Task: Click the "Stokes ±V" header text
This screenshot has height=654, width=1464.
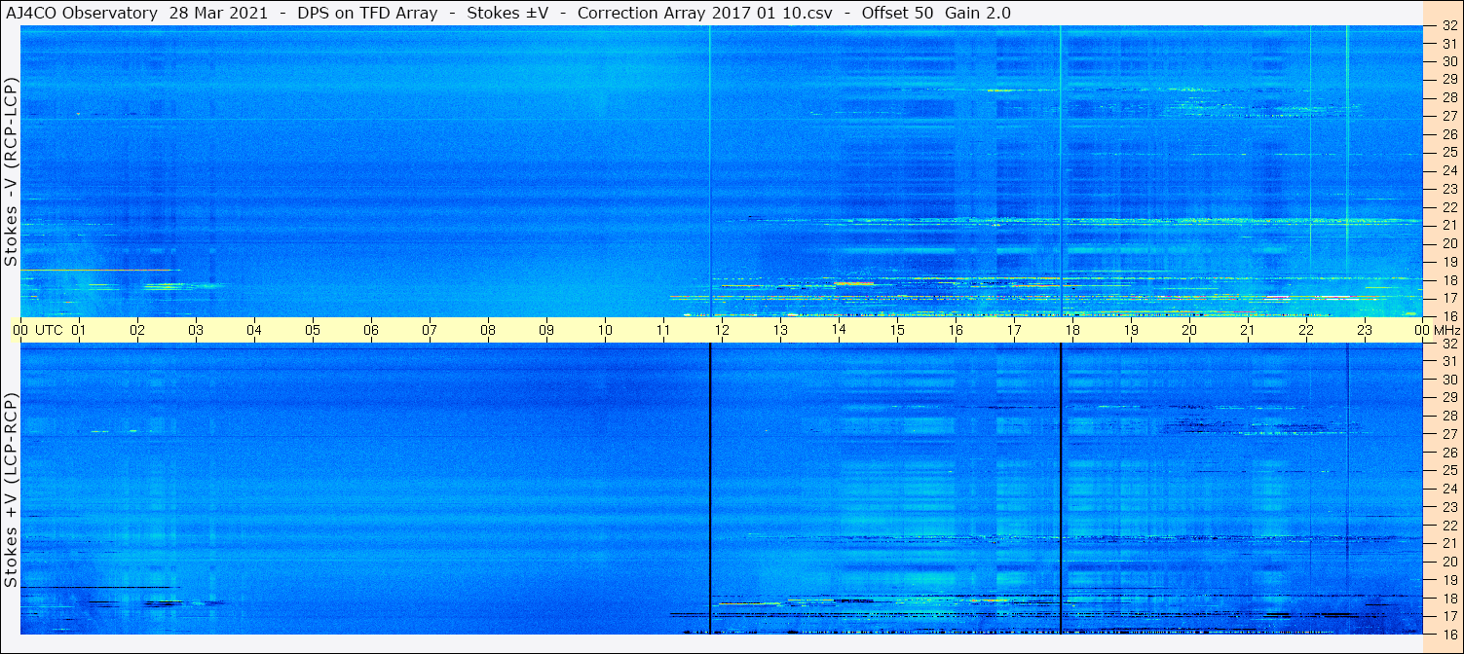Action: (x=507, y=13)
